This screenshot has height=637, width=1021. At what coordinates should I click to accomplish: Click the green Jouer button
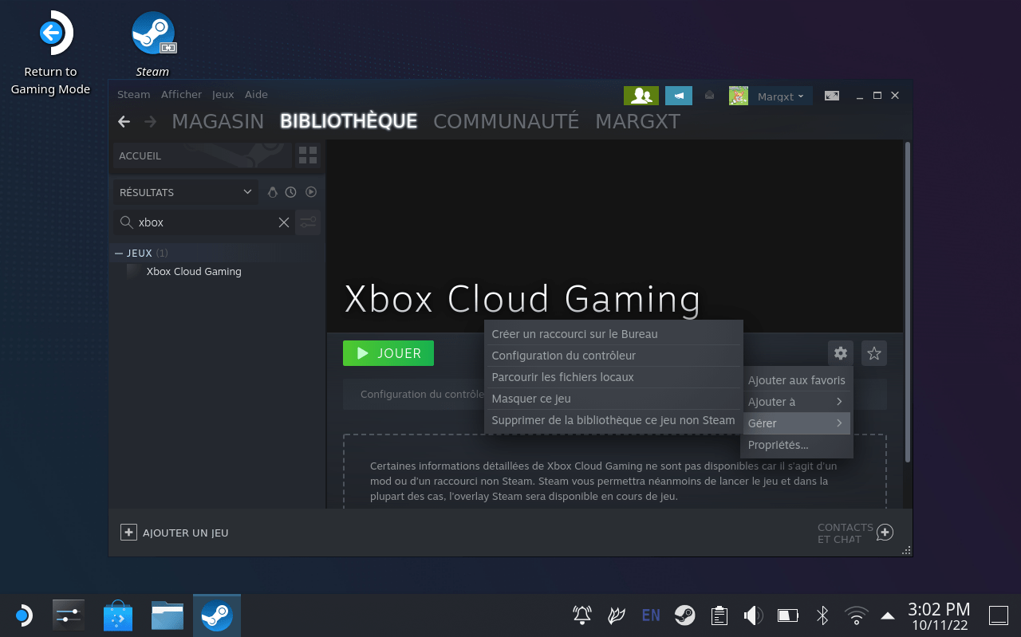388,353
